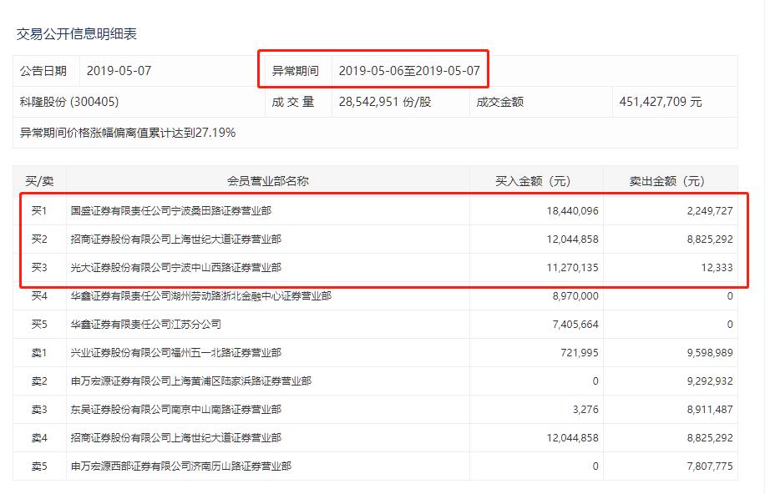Click the 成交量 value 28,542,951 份/股
The image size is (765, 494).
(x=385, y=102)
